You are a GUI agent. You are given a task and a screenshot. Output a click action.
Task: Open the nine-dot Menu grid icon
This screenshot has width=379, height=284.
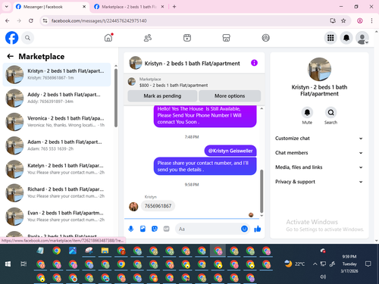click(x=330, y=38)
